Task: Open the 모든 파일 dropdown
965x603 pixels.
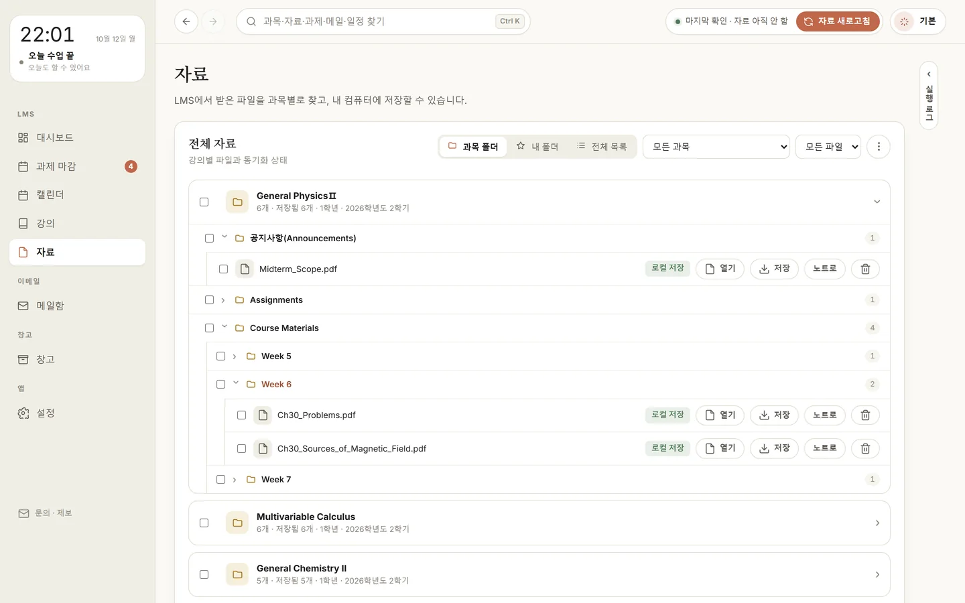Action: click(828, 147)
